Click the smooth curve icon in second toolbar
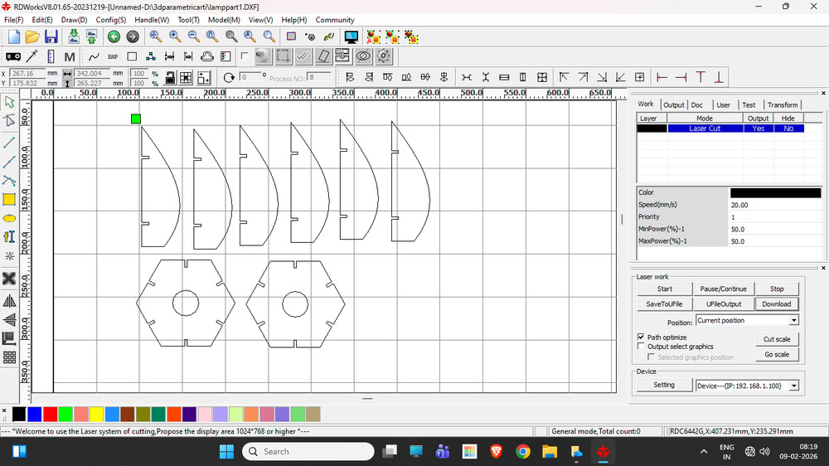The width and height of the screenshot is (829, 466). coord(95,56)
